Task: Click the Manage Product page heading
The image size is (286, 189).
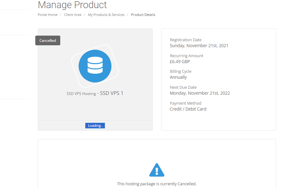Action: click(x=72, y=5)
